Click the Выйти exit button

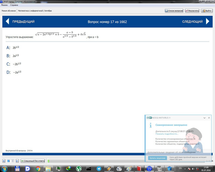tap(207, 11)
